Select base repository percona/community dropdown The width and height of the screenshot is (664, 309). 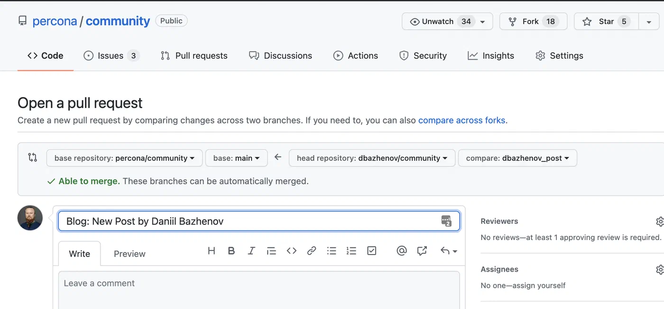click(x=124, y=158)
